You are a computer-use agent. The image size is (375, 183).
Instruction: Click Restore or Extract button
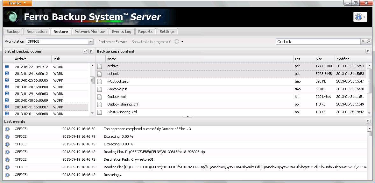tap(112, 42)
